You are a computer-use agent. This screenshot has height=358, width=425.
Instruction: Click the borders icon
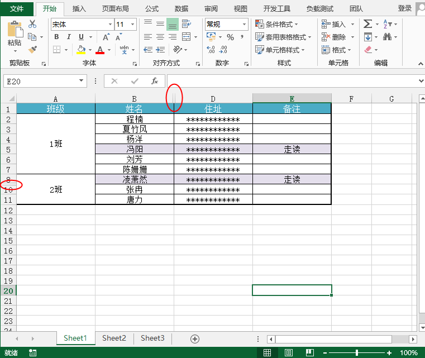pos(56,50)
